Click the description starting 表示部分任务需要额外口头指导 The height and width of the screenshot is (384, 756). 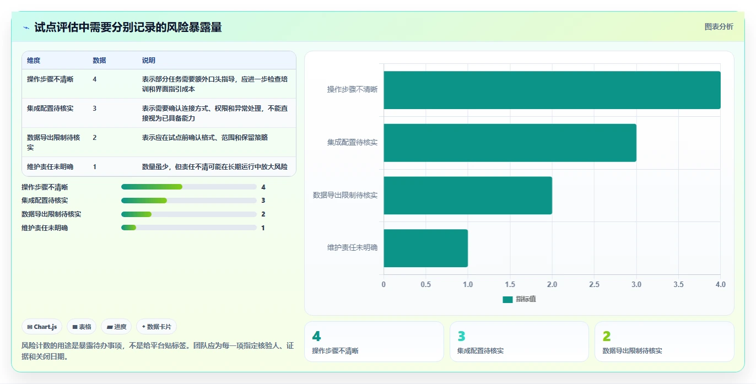[215, 84]
